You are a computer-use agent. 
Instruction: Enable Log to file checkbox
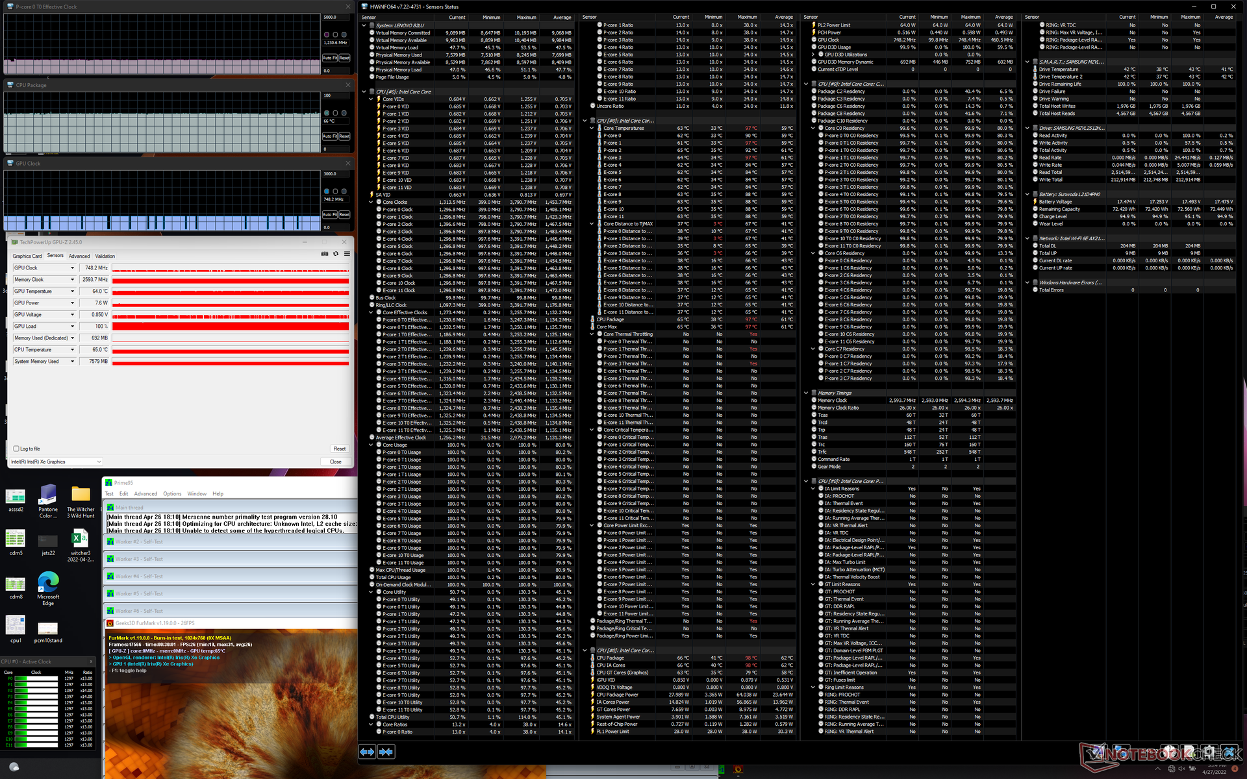(x=16, y=449)
